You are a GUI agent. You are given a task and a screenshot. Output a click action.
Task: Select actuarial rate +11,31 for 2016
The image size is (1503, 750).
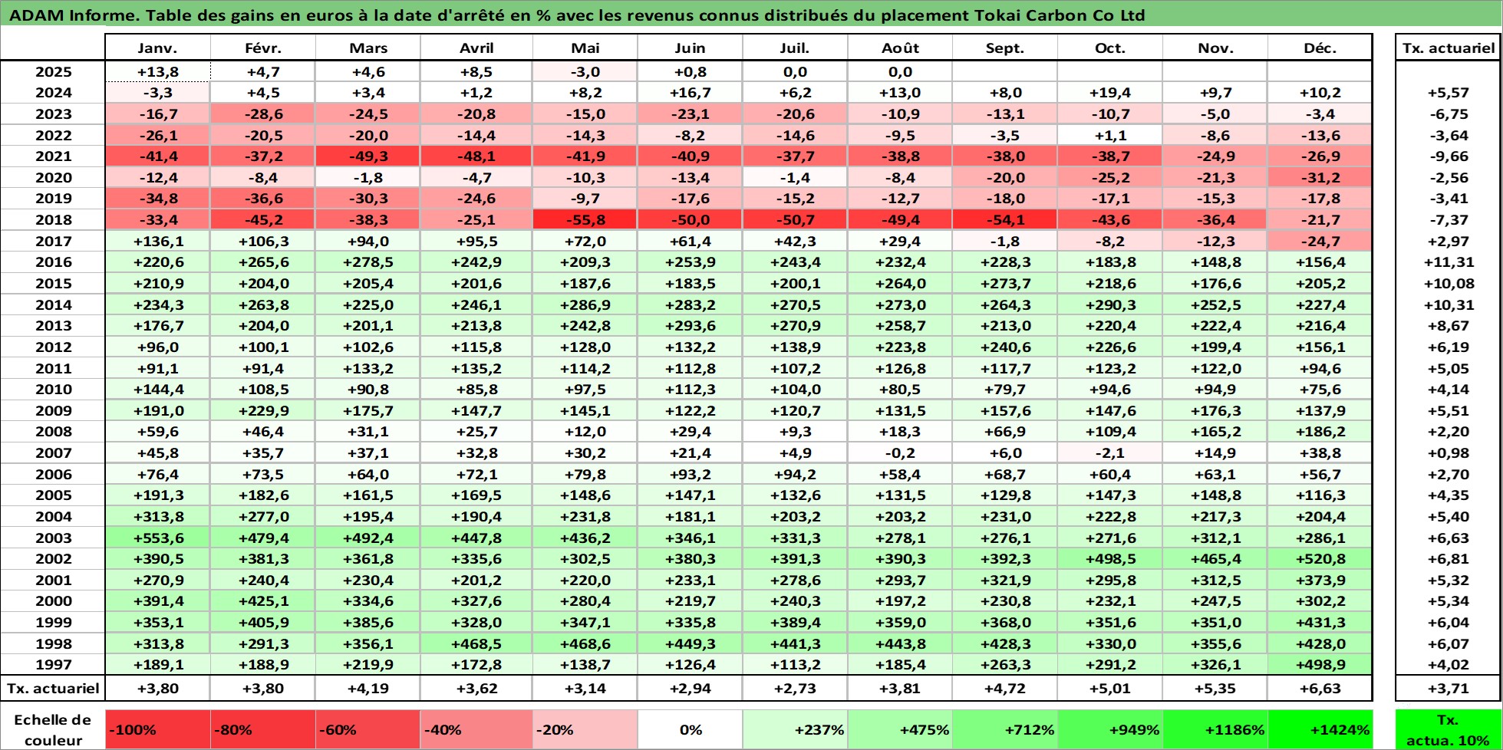[1448, 262]
